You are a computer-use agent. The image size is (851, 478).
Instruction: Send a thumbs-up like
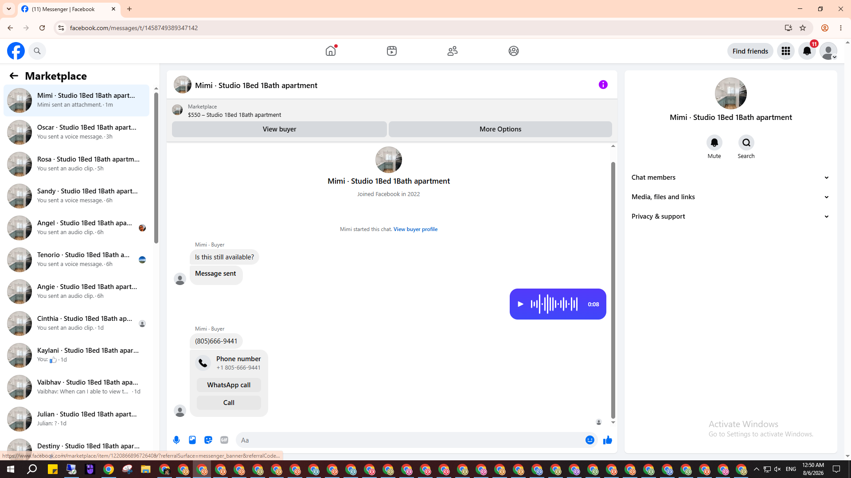coord(607,440)
